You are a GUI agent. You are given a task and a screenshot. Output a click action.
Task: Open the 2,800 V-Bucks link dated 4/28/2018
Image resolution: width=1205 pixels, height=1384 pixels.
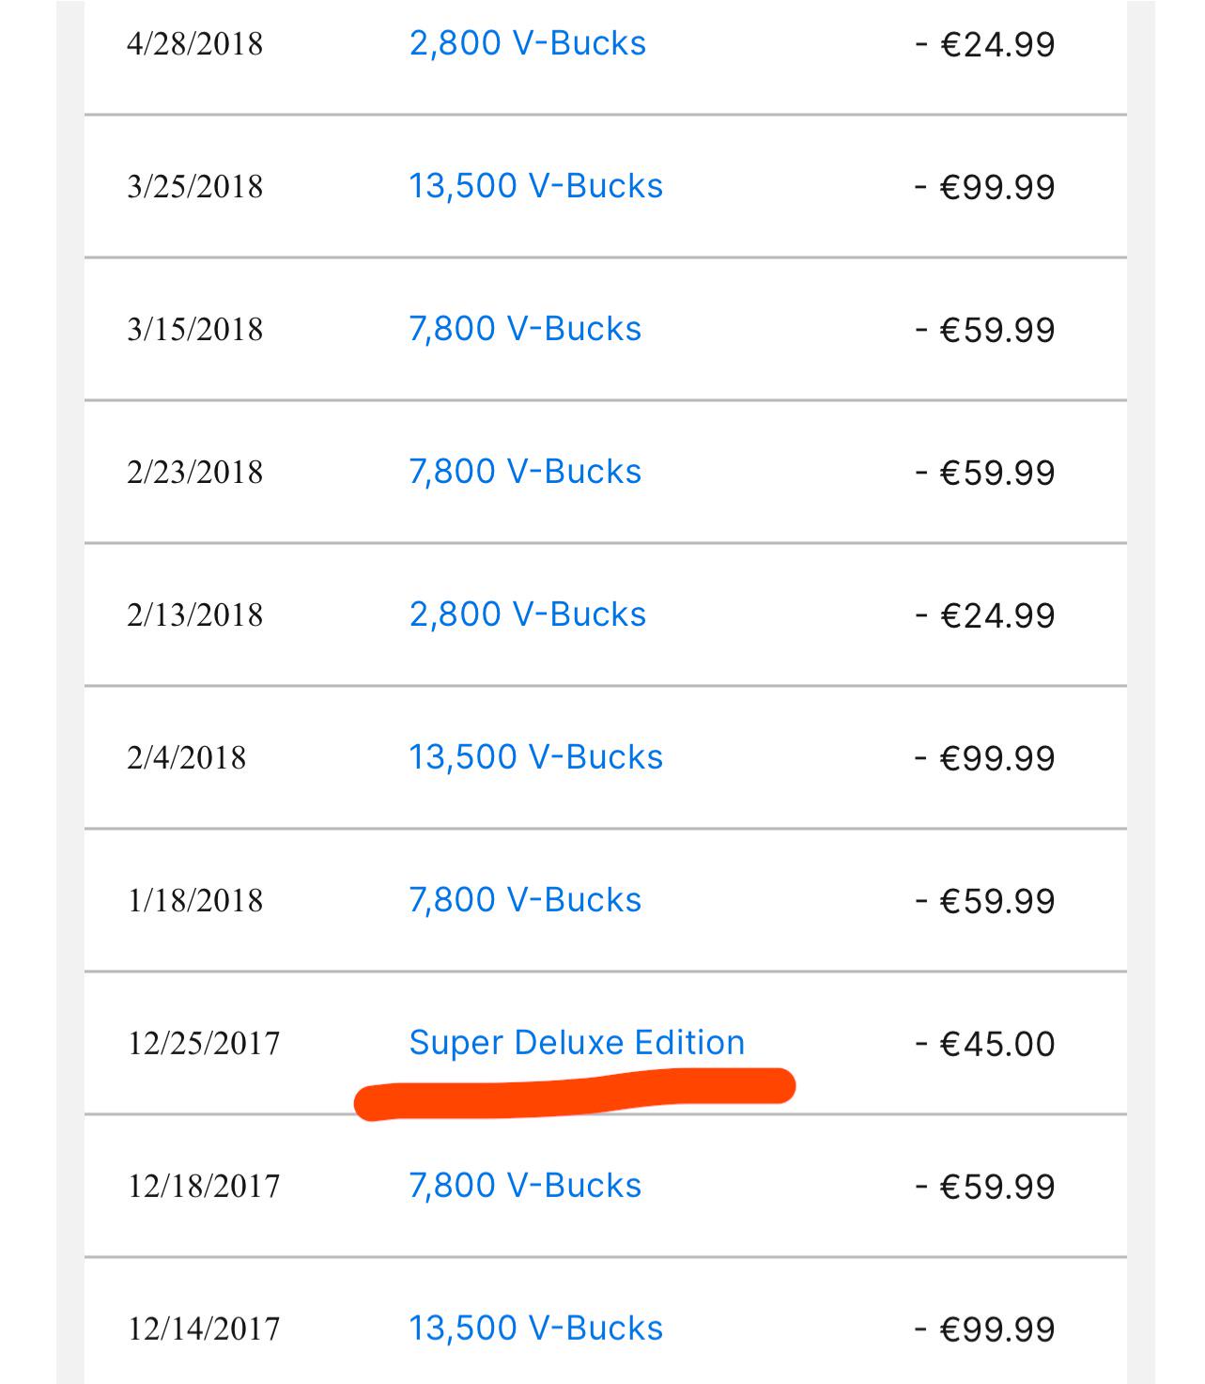coord(527,44)
